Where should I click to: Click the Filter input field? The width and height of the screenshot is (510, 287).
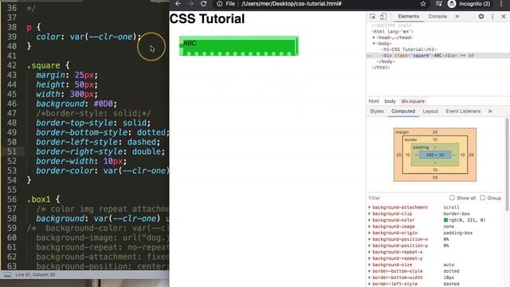pos(406,198)
